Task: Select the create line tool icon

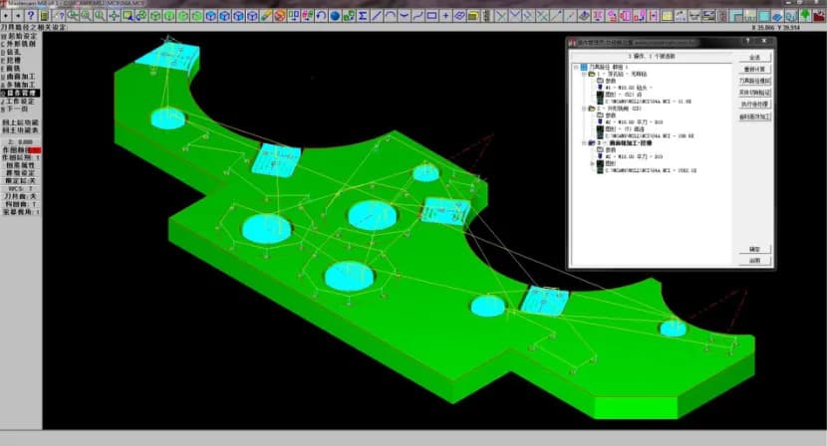Action: 377,16
